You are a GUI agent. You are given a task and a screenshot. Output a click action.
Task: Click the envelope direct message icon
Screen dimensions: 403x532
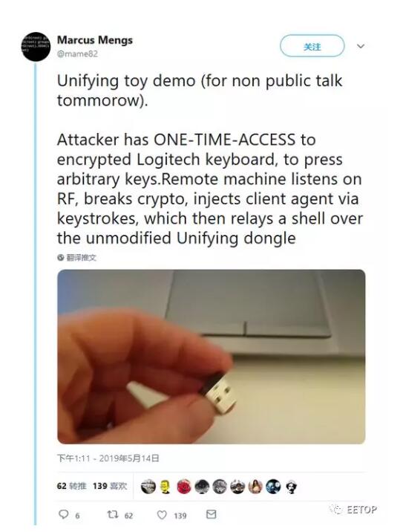(212, 514)
